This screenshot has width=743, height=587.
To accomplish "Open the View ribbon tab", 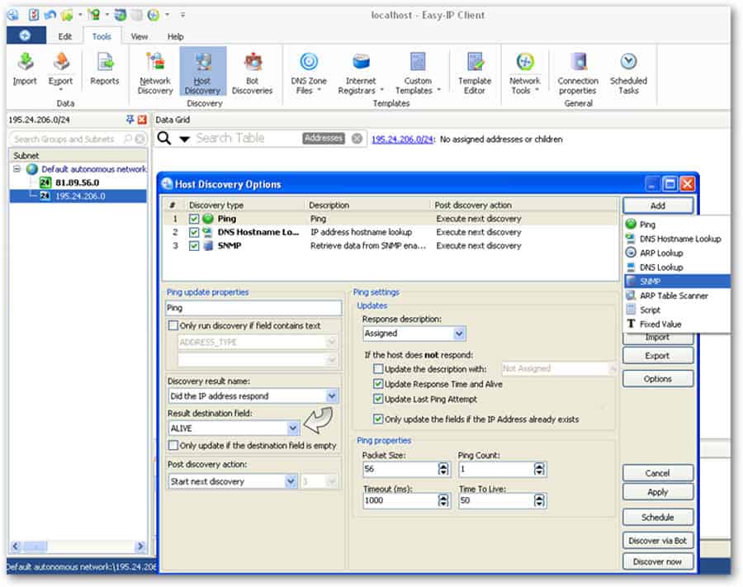I will (x=139, y=36).
